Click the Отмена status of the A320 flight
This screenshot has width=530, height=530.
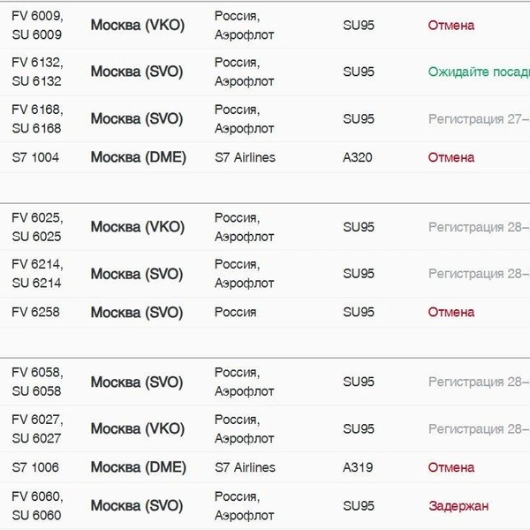450,157
